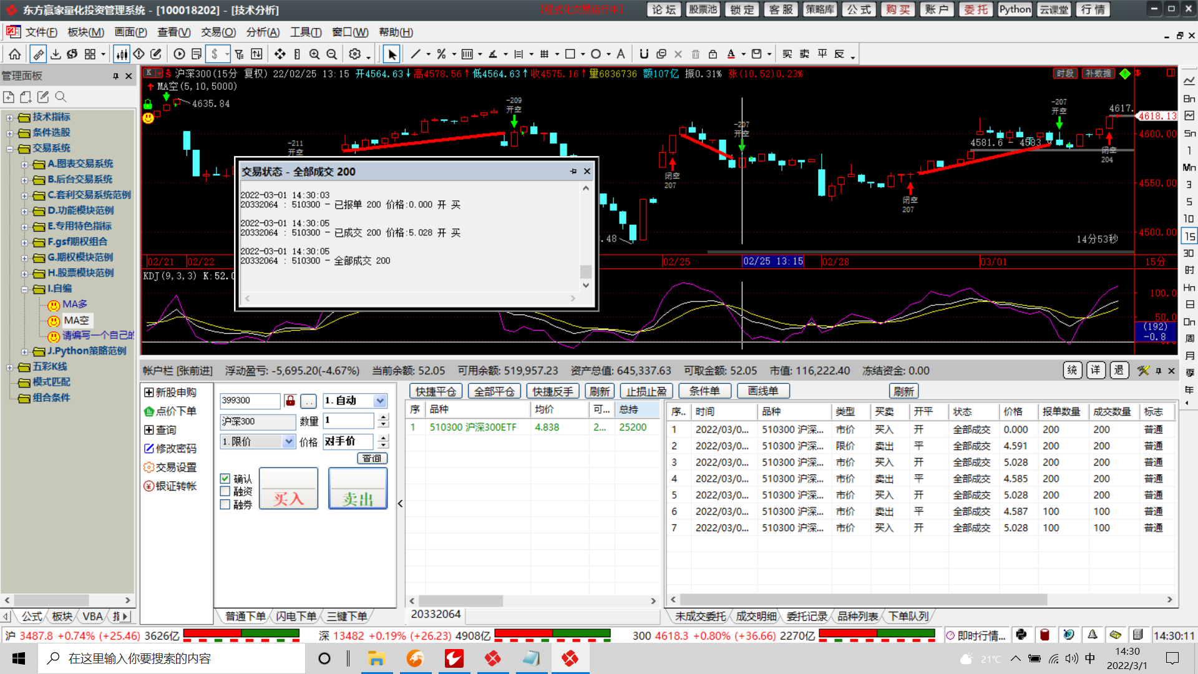Enable the 融券 checkbox
The height and width of the screenshot is (674, 1198).
[225, 504]
